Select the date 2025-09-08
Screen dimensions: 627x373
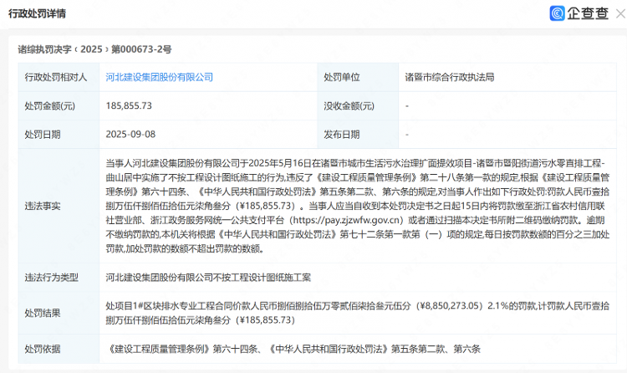click(130, 134)
